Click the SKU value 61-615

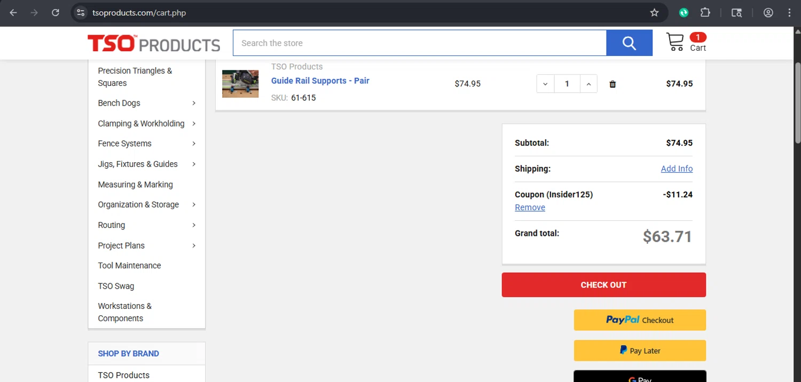pyautogui.click(x=303, y=98)
